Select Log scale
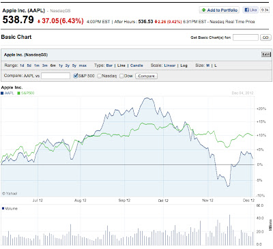Viewport: 273px width, 249px height. tap(184, 65)
